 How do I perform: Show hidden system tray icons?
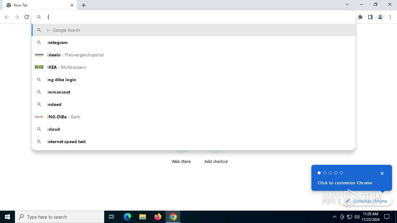(334, 217)
